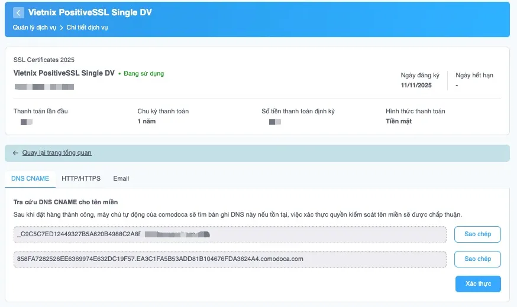Copy the CNAME host record with Sao chép

click(477, 234)
